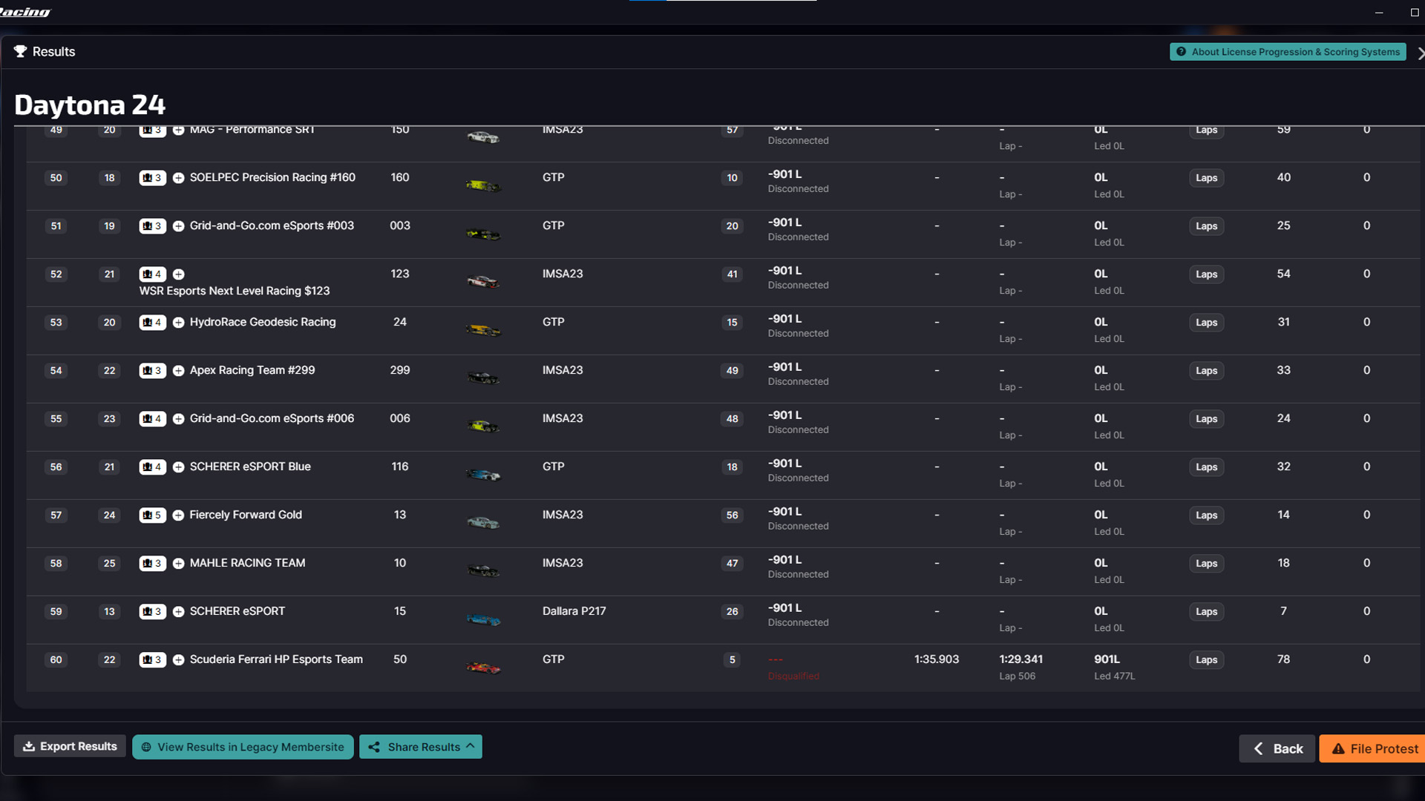View results in Legacy Membersite

[243, 747]
